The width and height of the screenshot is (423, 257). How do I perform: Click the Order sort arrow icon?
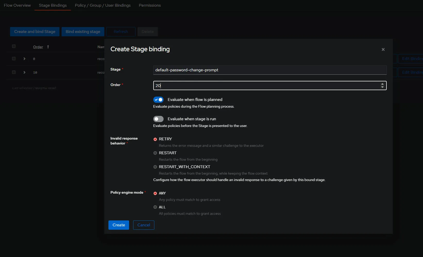coord(48,47)
